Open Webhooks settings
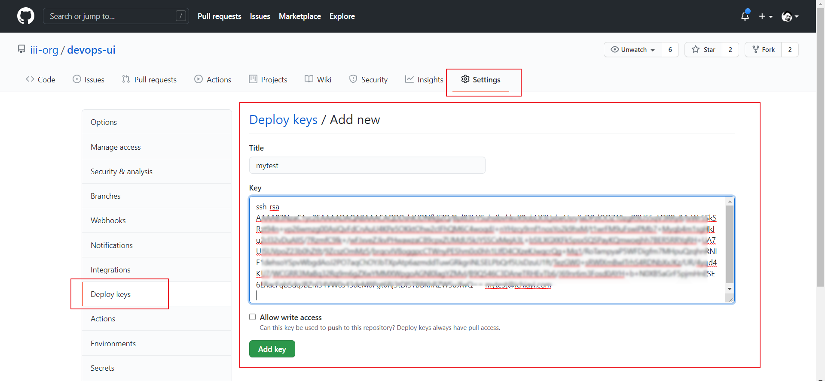The height and width of the screenshot is (381, 825). (157, 220)
